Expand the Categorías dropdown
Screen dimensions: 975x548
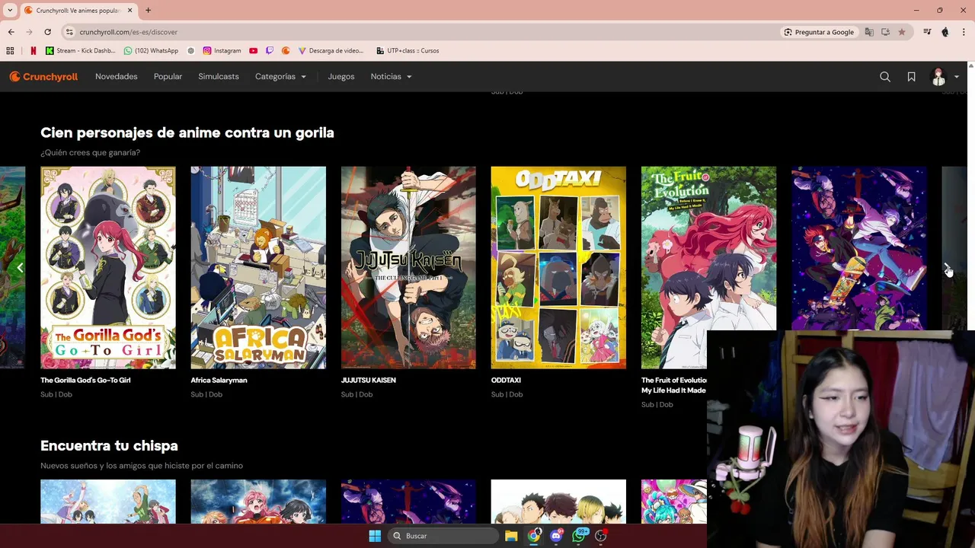click(x=280, y=76)
